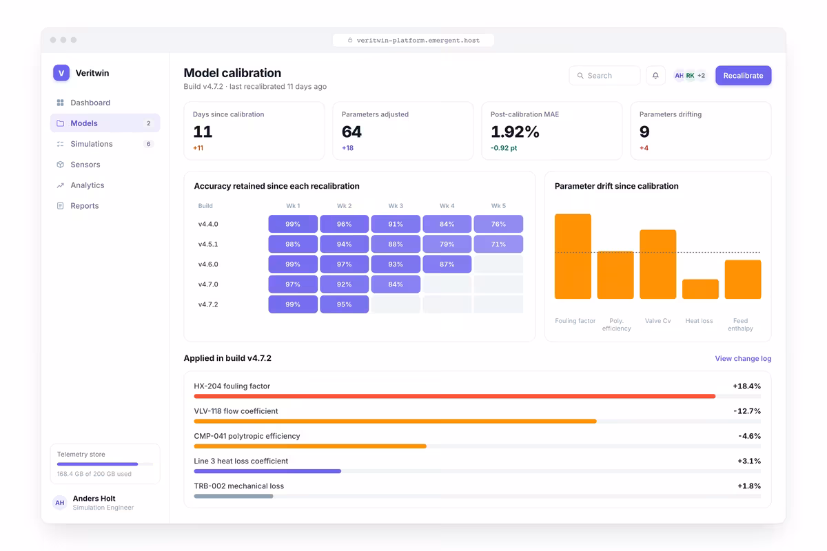Click the Post-calibration MAE card
827x551 pixels.
552,131
